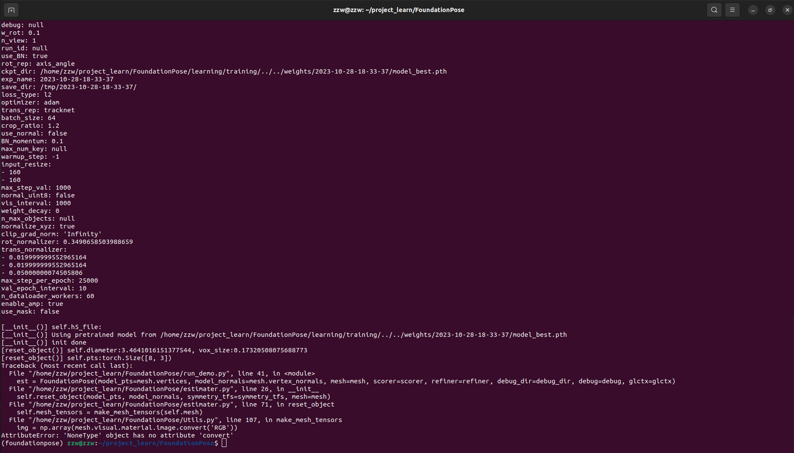Click the line 'val_epoch_interval: 10'
This screenshot has height=453, width=794.
(44, 288)
